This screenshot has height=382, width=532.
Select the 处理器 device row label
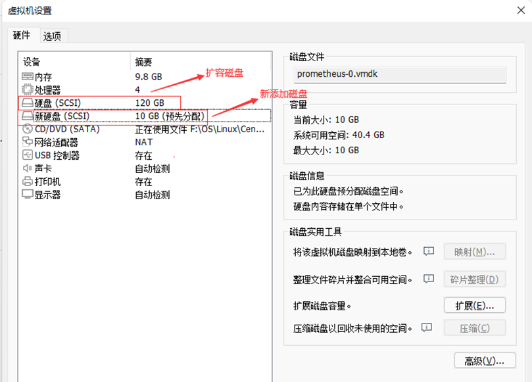point(47,90)
